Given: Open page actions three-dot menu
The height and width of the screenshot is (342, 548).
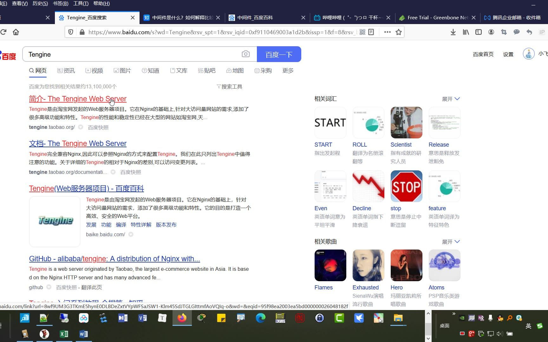Looking at the screenshot, I should click(x=387, y=32).
